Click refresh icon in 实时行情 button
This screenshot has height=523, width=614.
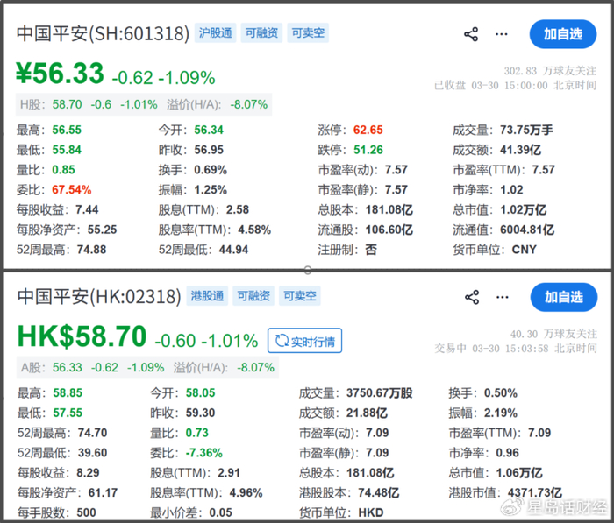coord(283,340)
